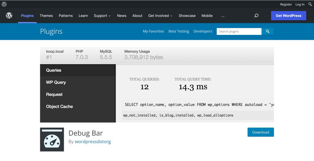Click the Debug Bar plugin gauge icon
Image resolution: width=314 pixels, height=161 pixels.
tap(52, 140)
